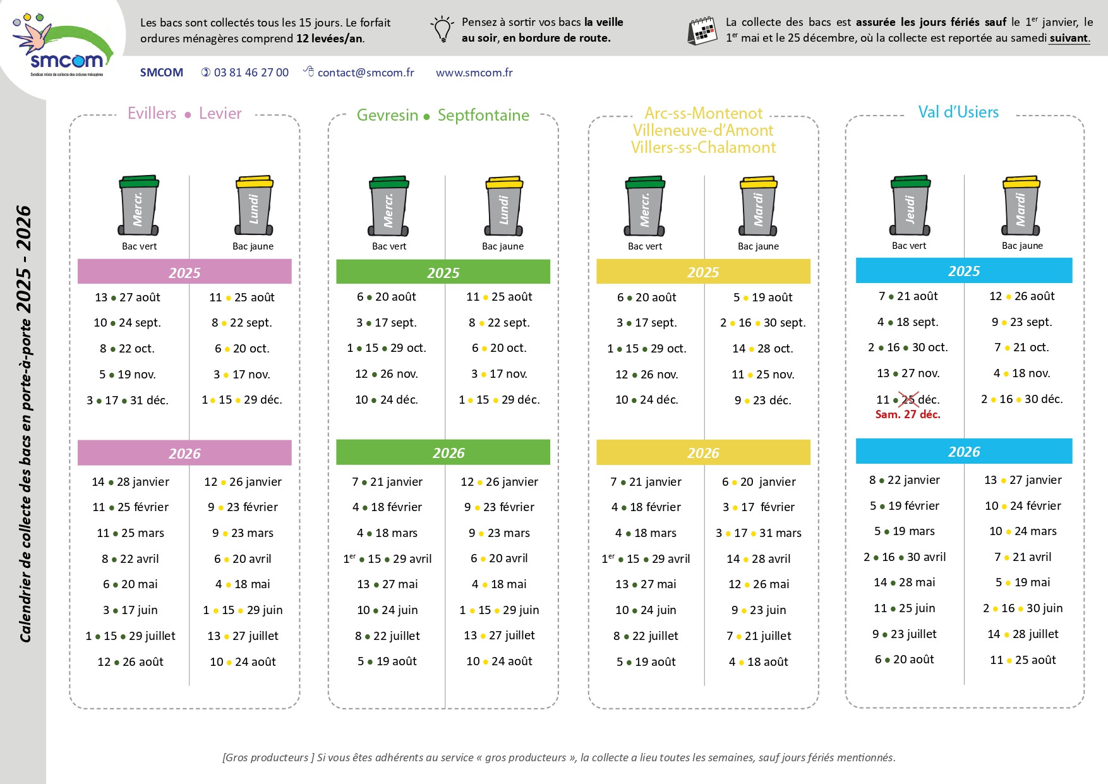Open the www.smcom.fr website link
Image resolution: width=1108 pixels, height=784 pixels.
coord(474,73)
